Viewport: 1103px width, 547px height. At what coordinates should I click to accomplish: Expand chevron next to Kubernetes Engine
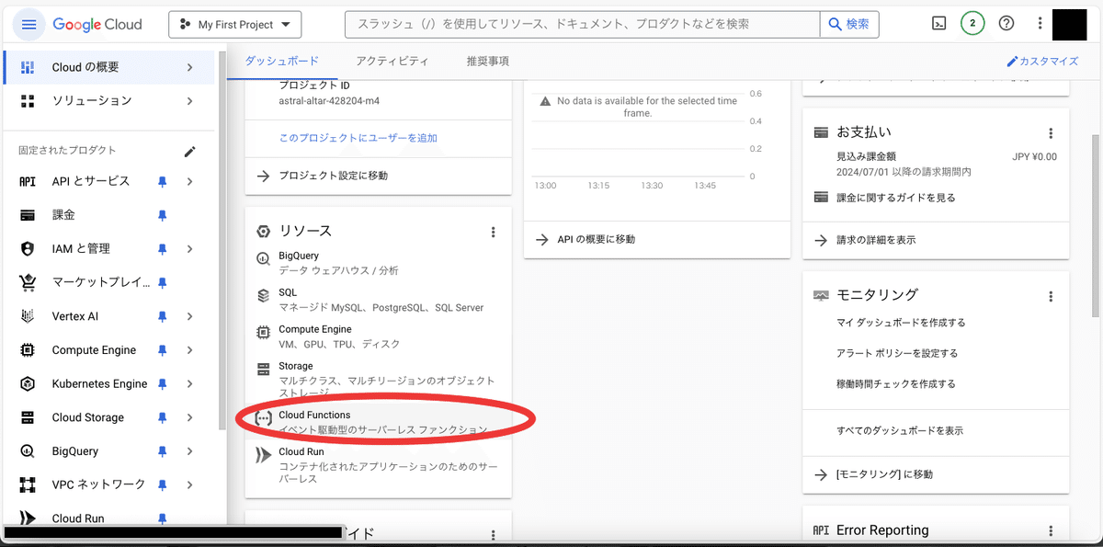189,383
